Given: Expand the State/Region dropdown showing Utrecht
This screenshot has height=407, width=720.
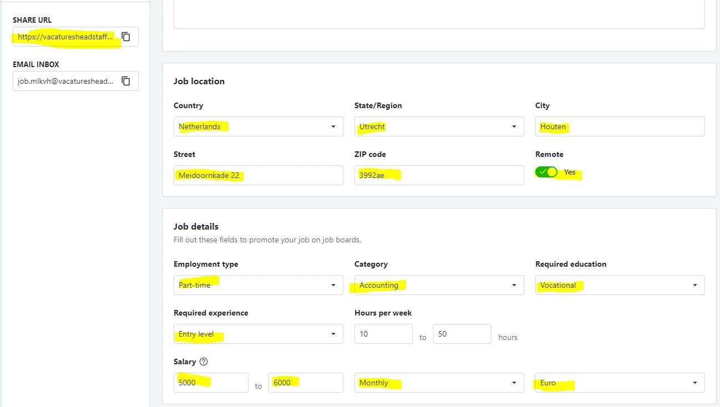Looking at the screenshot, I should tap(439, 126).
